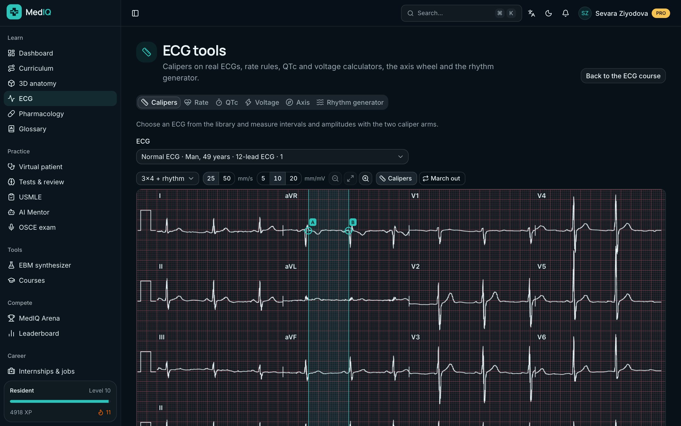This screenshot has height=426, width=681.
Task: Set gain to 20 mm/mV
Action: point(294,179)
